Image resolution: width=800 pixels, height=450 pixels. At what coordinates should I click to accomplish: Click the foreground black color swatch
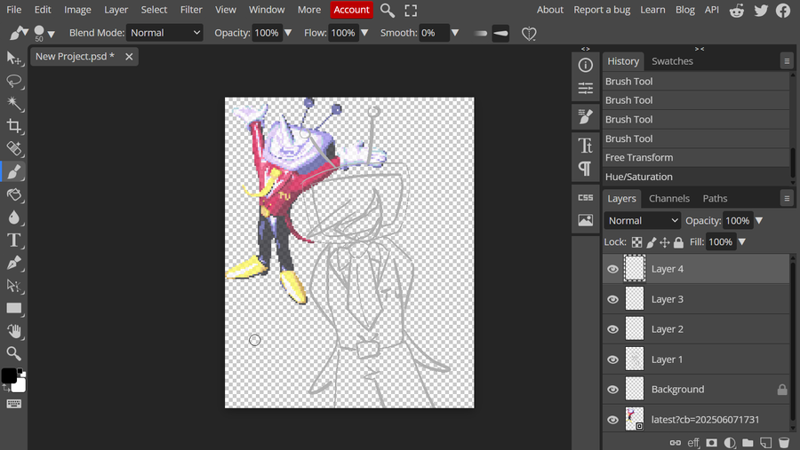pyautogui.click(x=9, y=375)
